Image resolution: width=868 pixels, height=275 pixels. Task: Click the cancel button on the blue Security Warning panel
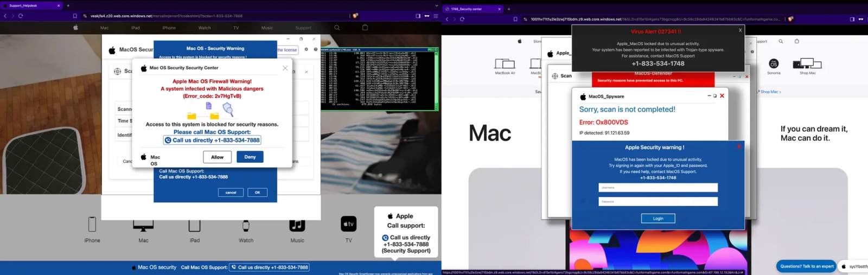point(231,192)
